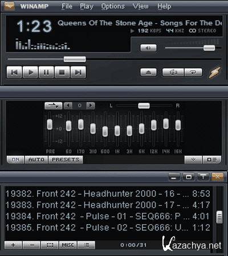Screen dimensions: 228x256
Task: Toggle the equalizer AUTO button
Action: point(36,160)
